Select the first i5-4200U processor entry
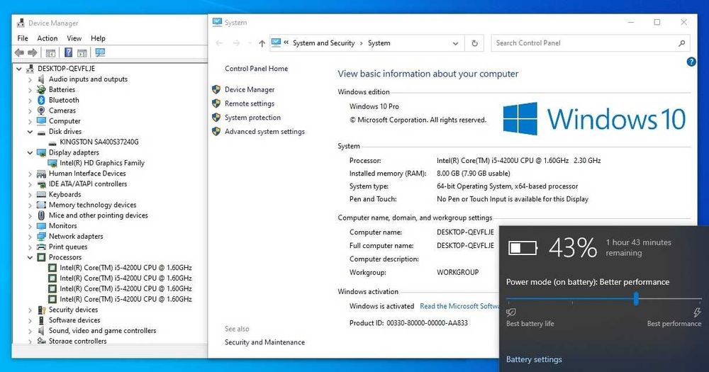The height and width of the screenshot is (372, 709). [125, 268]
